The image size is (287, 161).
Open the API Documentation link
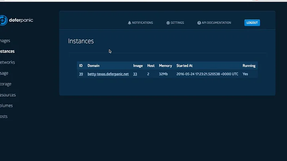214,23
